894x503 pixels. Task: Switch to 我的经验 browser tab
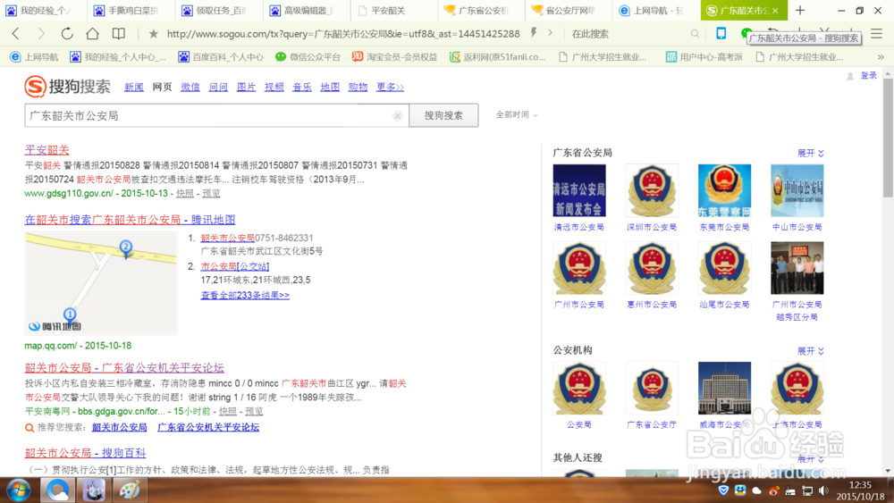tap(43, 10)
